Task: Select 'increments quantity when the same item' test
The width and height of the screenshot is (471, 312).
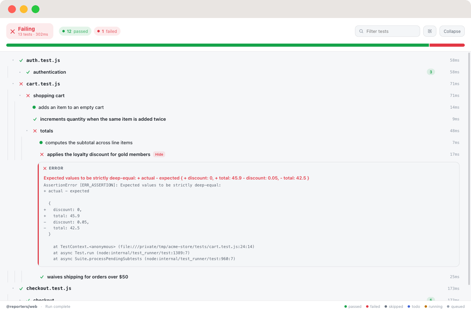Action: coord(103,119)
